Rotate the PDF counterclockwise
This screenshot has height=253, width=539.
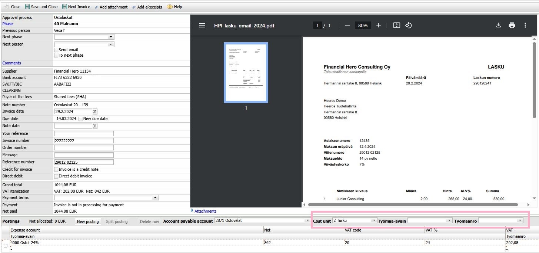click(x=409, y=25)
